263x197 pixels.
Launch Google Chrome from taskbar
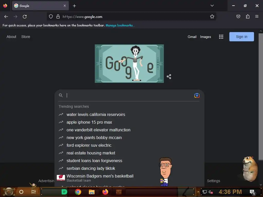pos(78,192)
